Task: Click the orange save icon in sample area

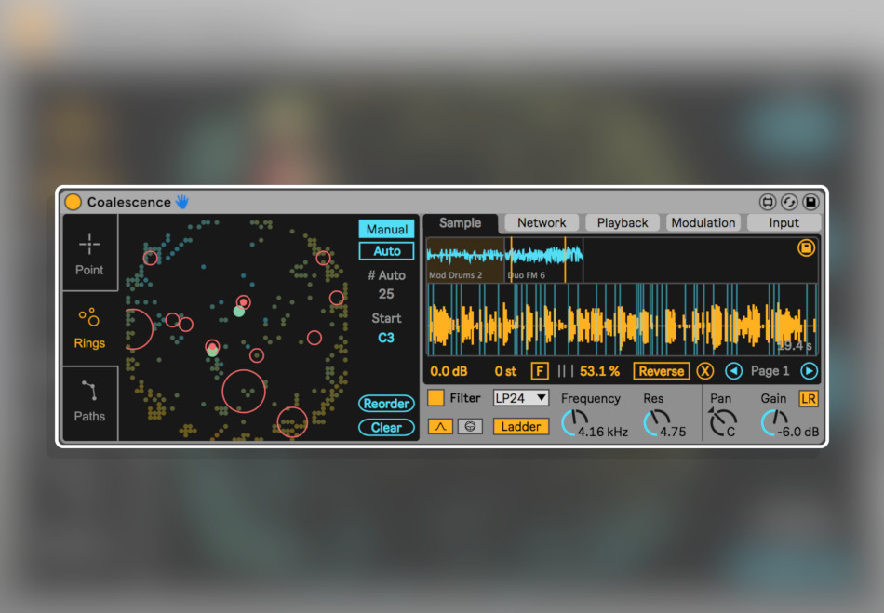Action: point(806,248)
